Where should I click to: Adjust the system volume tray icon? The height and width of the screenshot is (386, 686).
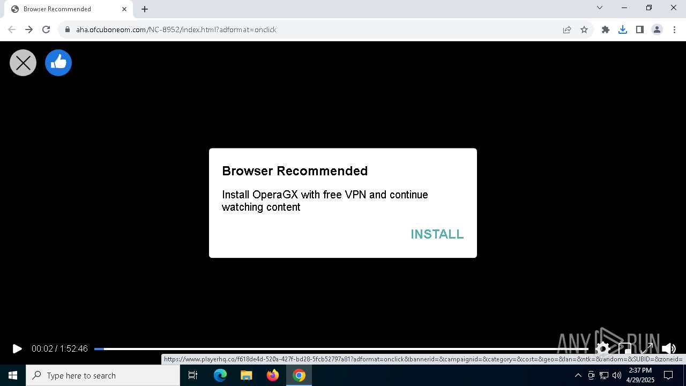617,375
